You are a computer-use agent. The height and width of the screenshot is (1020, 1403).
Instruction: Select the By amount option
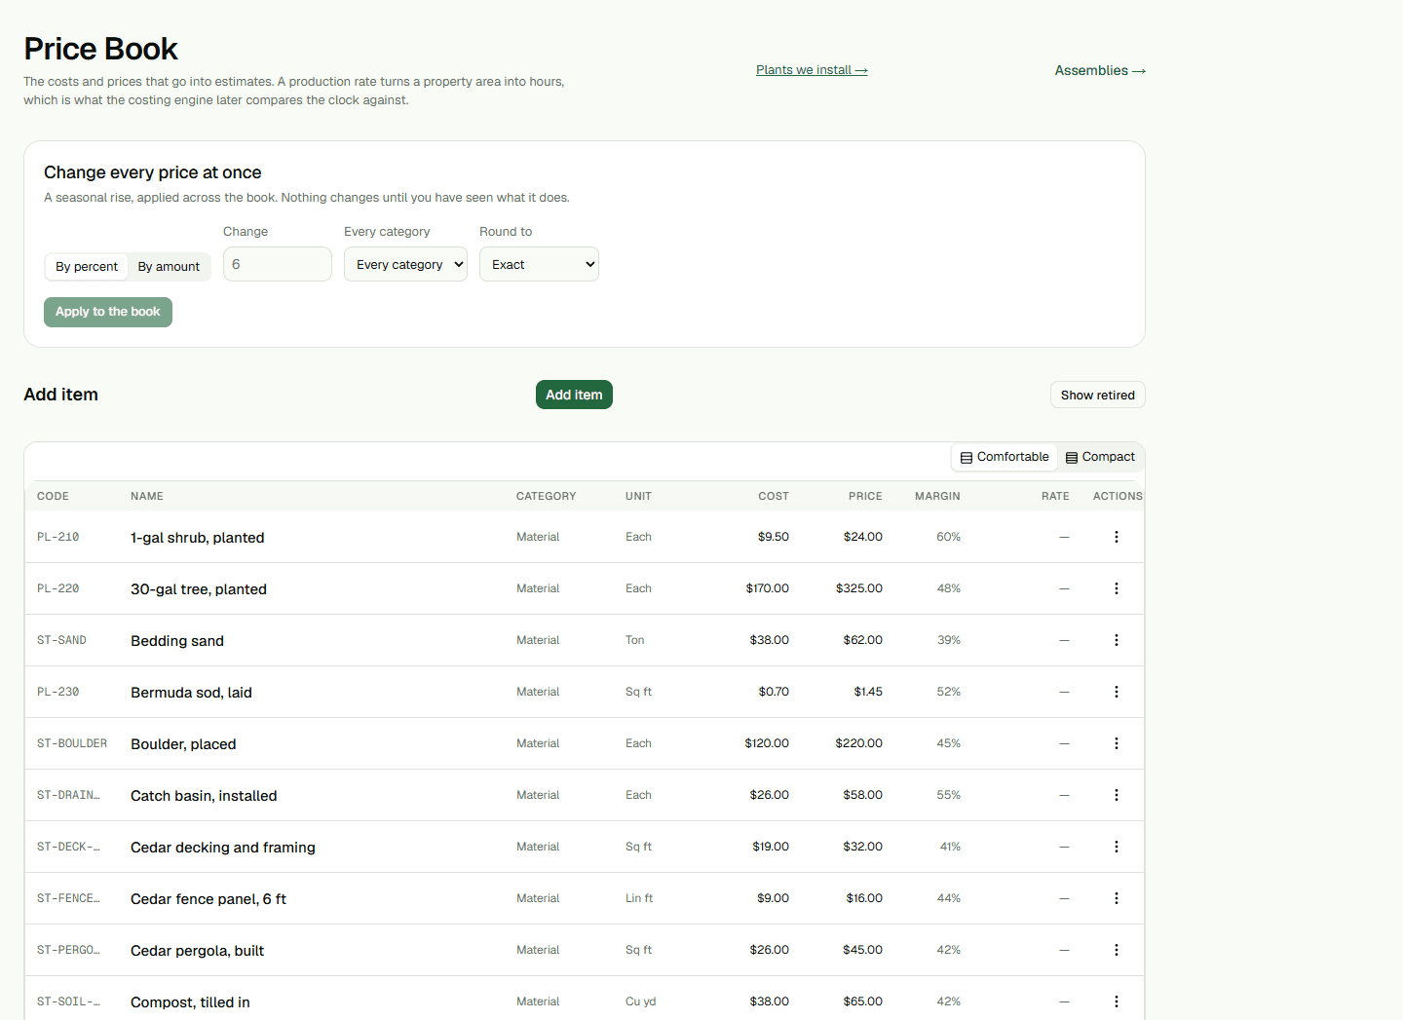click(169, 267)
